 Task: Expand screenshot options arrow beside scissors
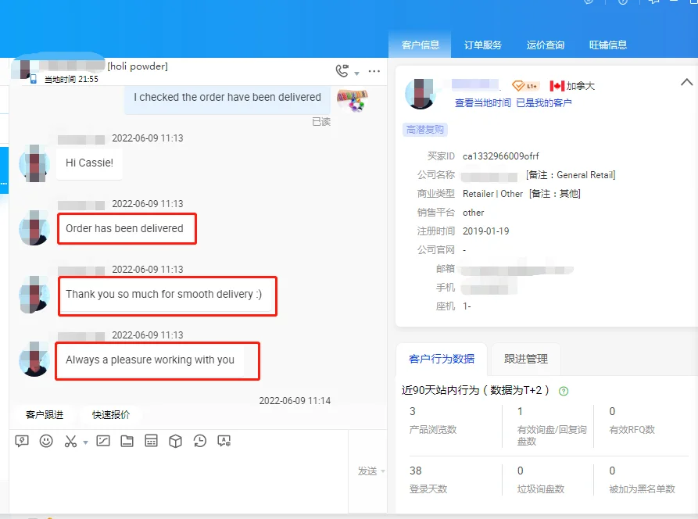click(85, 442)
